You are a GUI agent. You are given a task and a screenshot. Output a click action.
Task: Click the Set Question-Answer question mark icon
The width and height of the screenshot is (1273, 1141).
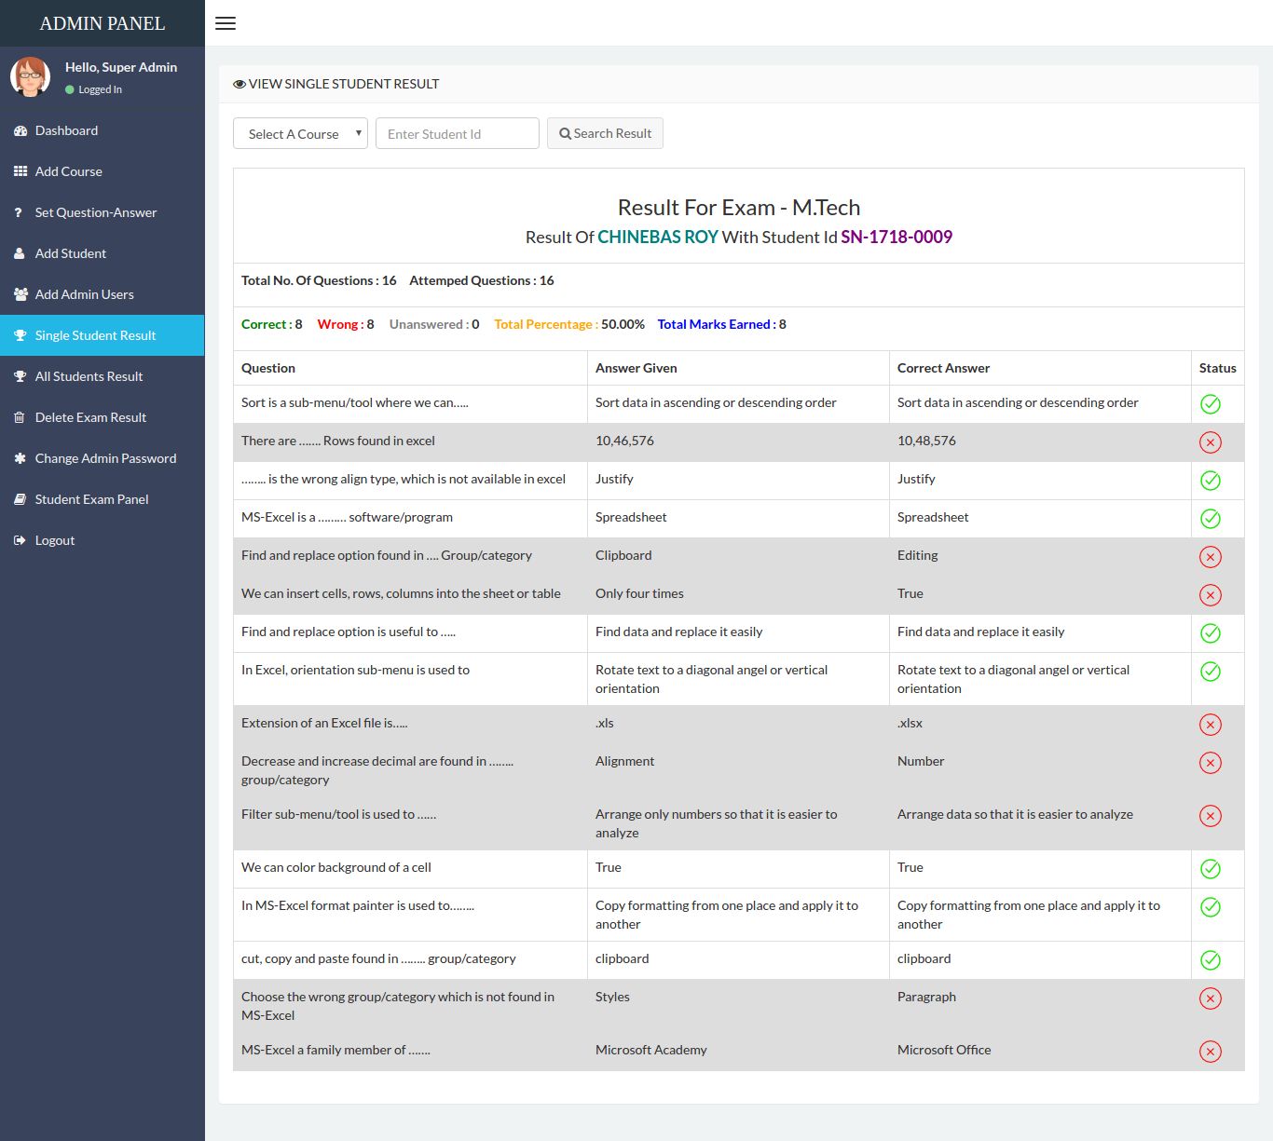(19, 213)
